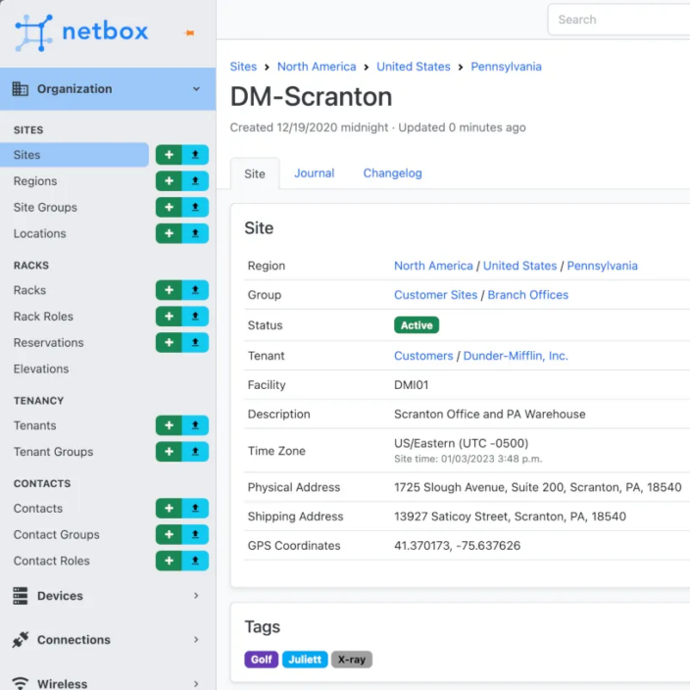Viewport: 690px width, 690px height.
Task: Expand the Wireless menu section
Action: [108, 683]
